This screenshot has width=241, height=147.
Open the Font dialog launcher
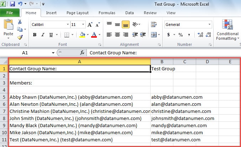pos(100,45)
